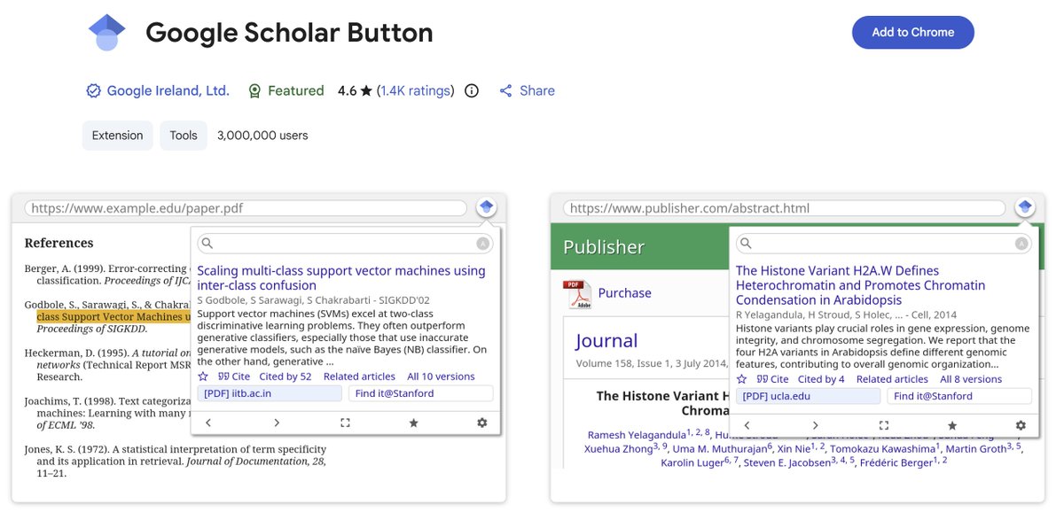The image size is (1064, 520).
Task: Click Cite link for Histone article
Action: pos(772,379)
